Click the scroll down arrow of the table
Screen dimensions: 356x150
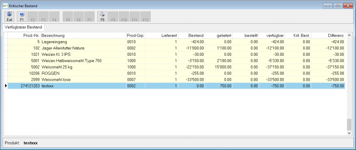(x=349, y=133)
